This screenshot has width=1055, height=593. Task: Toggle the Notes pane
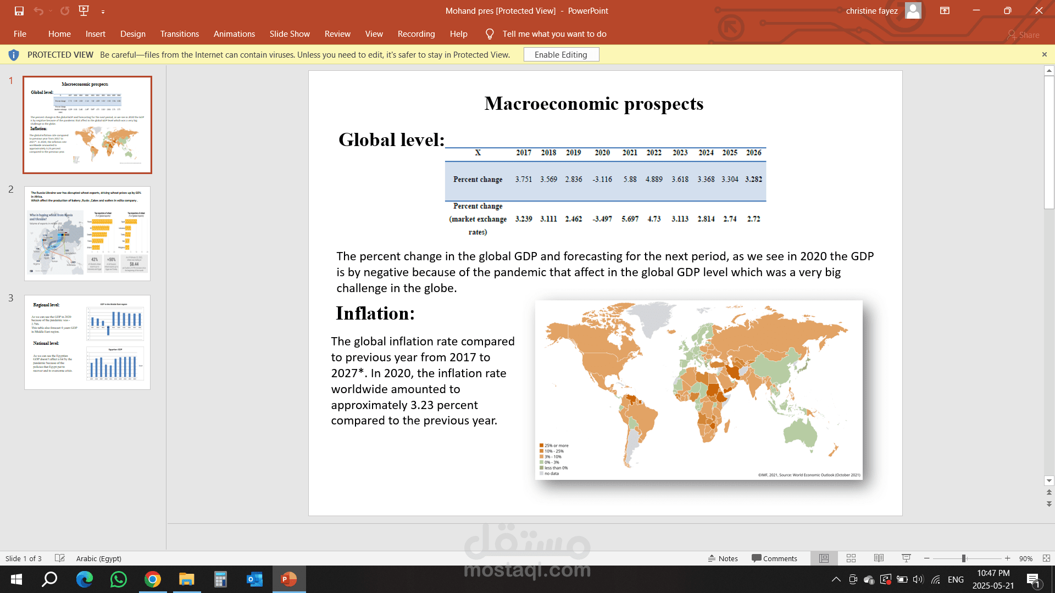(x=723, y=558)
